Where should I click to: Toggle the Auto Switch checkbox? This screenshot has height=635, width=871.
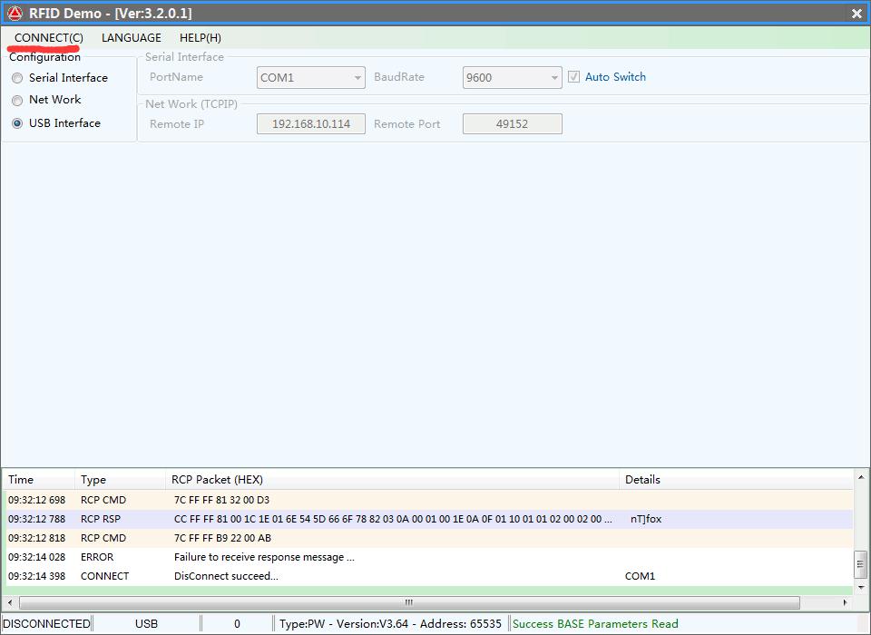(573, 77)
